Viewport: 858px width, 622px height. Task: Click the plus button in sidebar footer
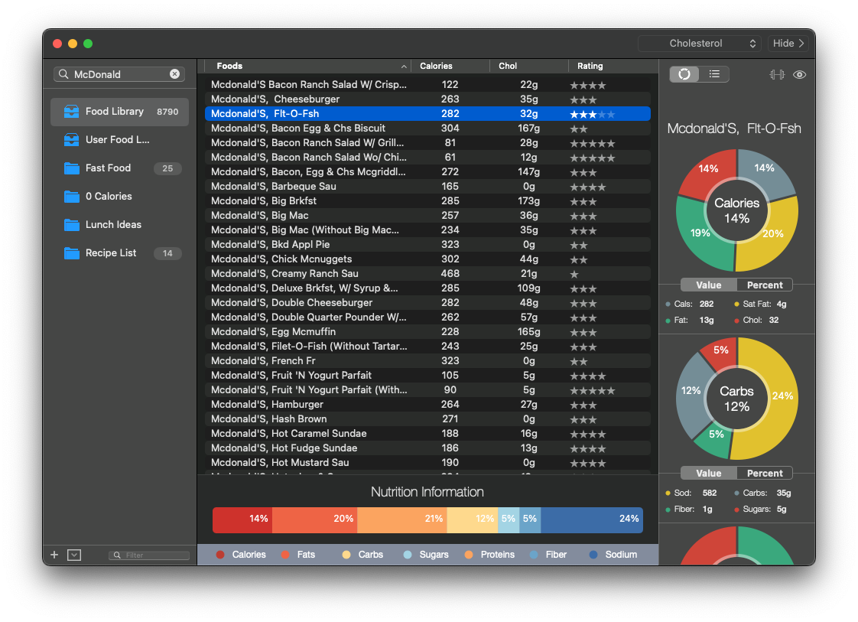pyautogui.click(x=54, y=555)
